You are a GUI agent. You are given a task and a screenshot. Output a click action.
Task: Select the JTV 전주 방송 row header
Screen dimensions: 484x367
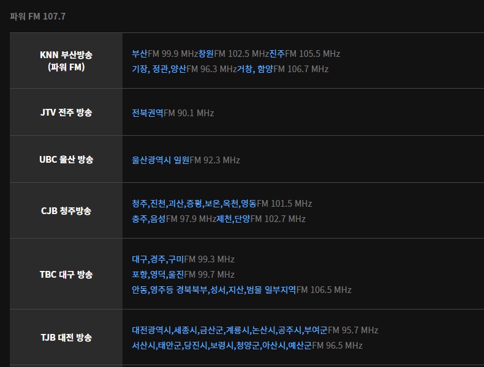66,112
